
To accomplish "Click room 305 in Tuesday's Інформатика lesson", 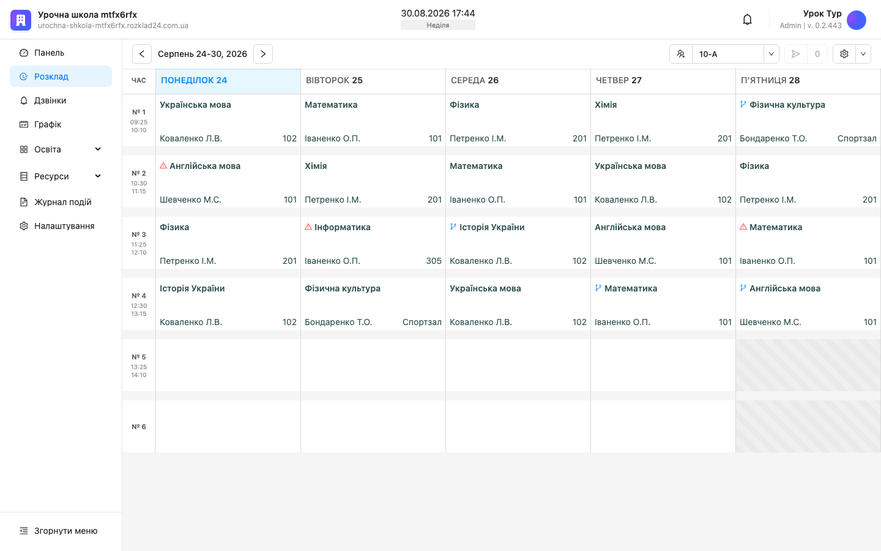I will (x=434, y=261).
